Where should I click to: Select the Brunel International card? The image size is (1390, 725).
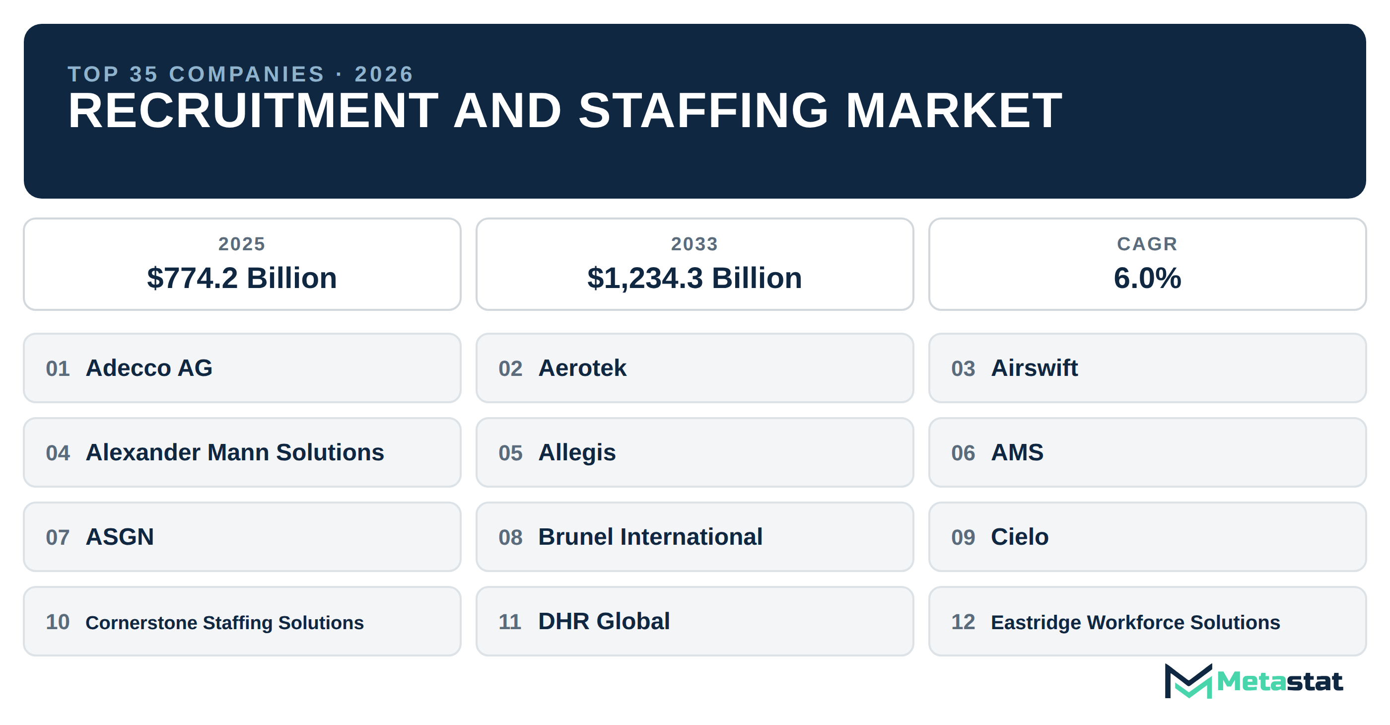click(x=695, y=537)
